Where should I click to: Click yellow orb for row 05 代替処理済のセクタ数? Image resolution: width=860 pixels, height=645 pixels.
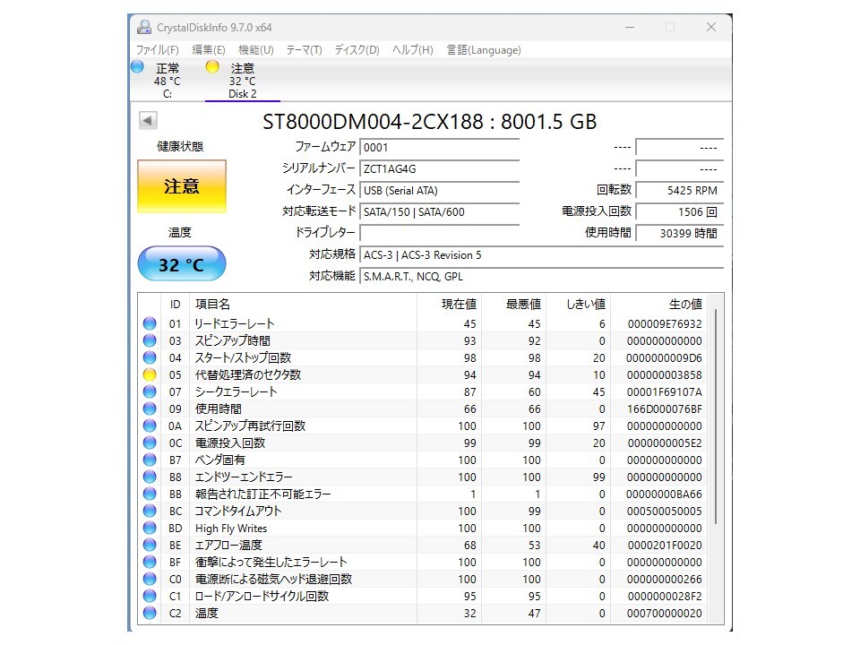[150, 374]
